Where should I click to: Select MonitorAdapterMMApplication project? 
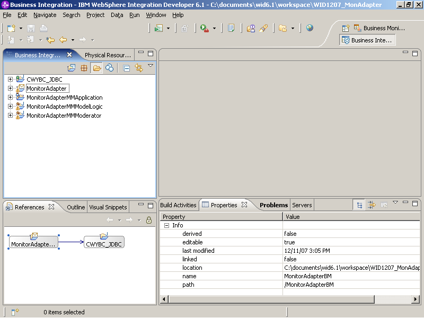pos(64,98)
